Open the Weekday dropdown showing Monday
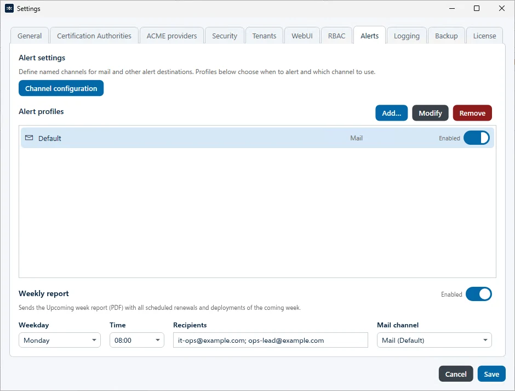The height and width of the screenshot is (391, 515). (60, 340)
